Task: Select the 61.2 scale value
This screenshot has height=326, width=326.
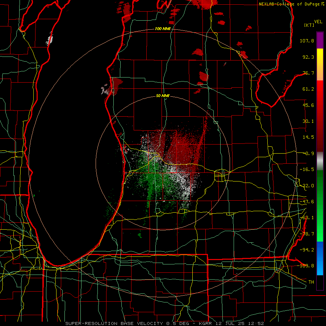Action: tap(308, 89)
